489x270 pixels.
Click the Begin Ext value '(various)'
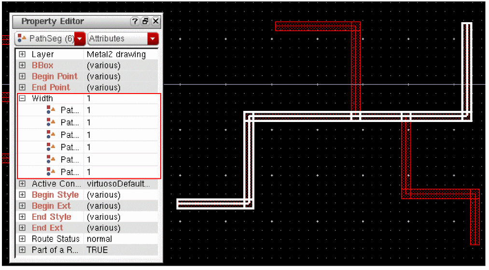pos(103,206)
